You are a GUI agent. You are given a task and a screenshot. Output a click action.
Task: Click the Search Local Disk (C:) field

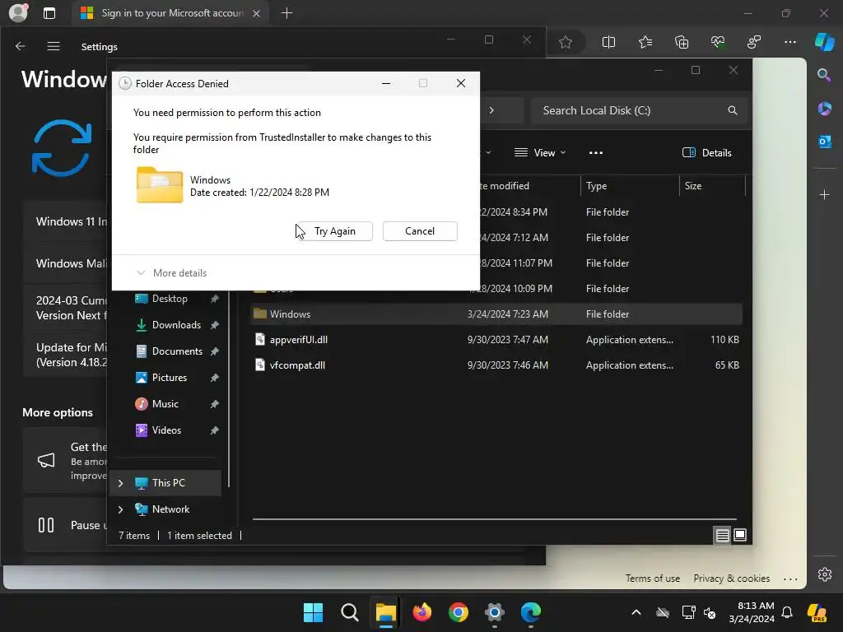[x=639, y=110]
